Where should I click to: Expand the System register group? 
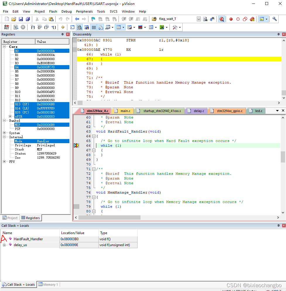click(4, 133)
